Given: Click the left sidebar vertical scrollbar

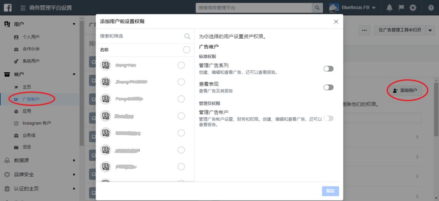Looking at the screenshot, I should (x=82, y=83).
